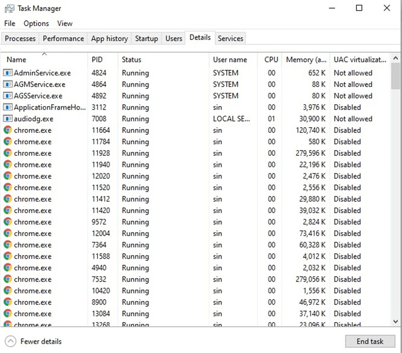Click Running status for PID 3112
The width and height of the screenshot is (402, 353).
pos(135,107)
